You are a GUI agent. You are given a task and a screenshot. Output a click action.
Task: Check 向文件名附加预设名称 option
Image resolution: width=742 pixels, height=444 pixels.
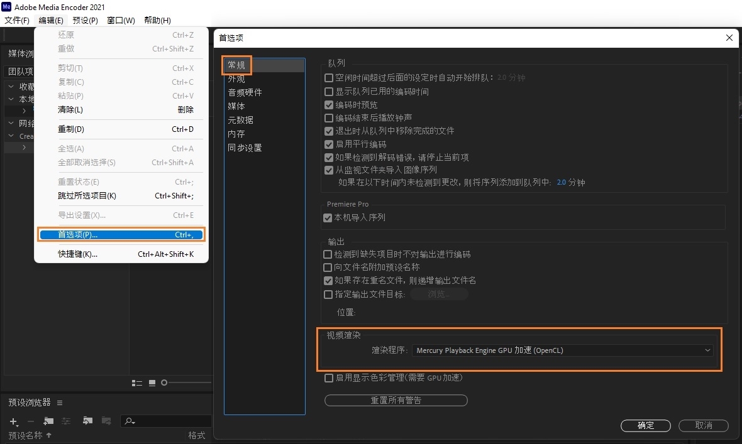click(328, 268)
